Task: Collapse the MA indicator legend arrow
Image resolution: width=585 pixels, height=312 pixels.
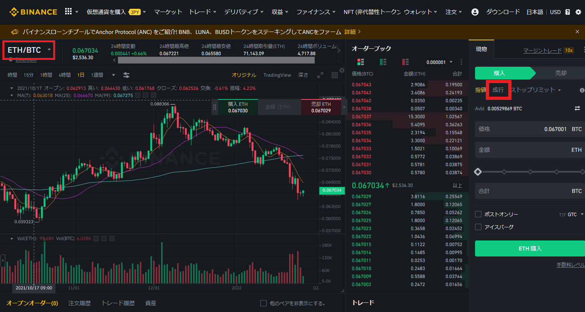Action: 12,95
